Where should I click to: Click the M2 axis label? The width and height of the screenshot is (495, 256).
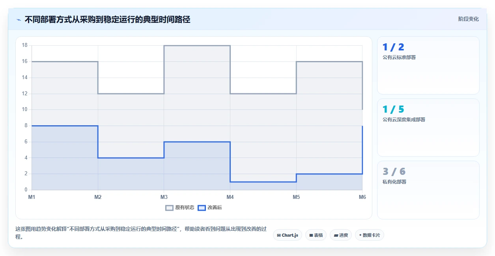click(x=98, y=197)
